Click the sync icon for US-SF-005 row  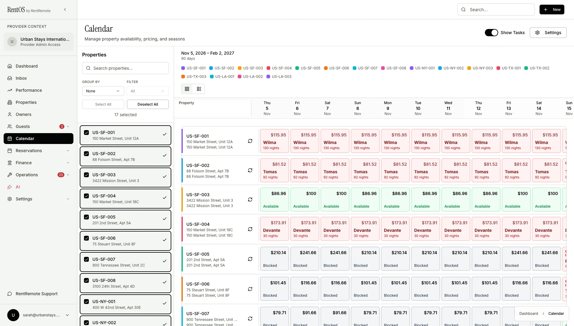(x=250, y=259)
